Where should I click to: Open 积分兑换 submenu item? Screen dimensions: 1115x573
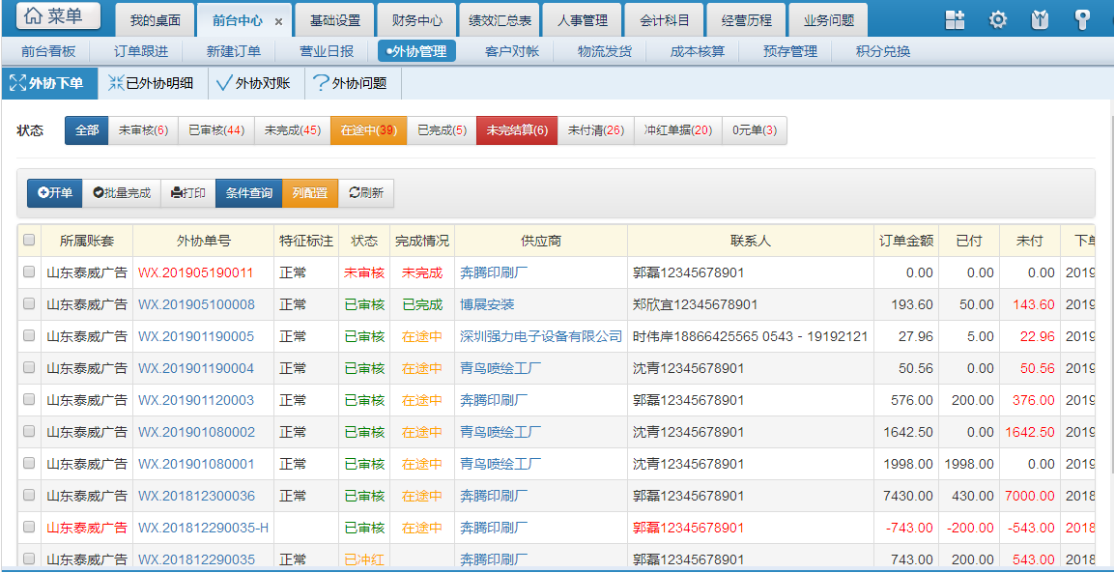[x=883, y=51]
